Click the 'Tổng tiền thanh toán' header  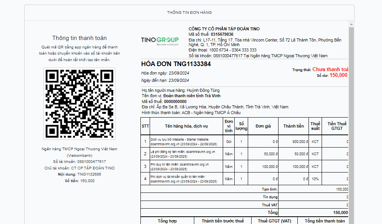click(325, 221)
